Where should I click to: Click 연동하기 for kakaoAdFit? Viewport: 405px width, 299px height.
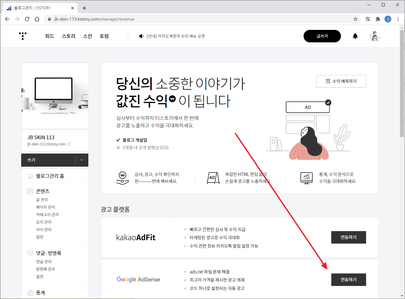click(349, 237)
